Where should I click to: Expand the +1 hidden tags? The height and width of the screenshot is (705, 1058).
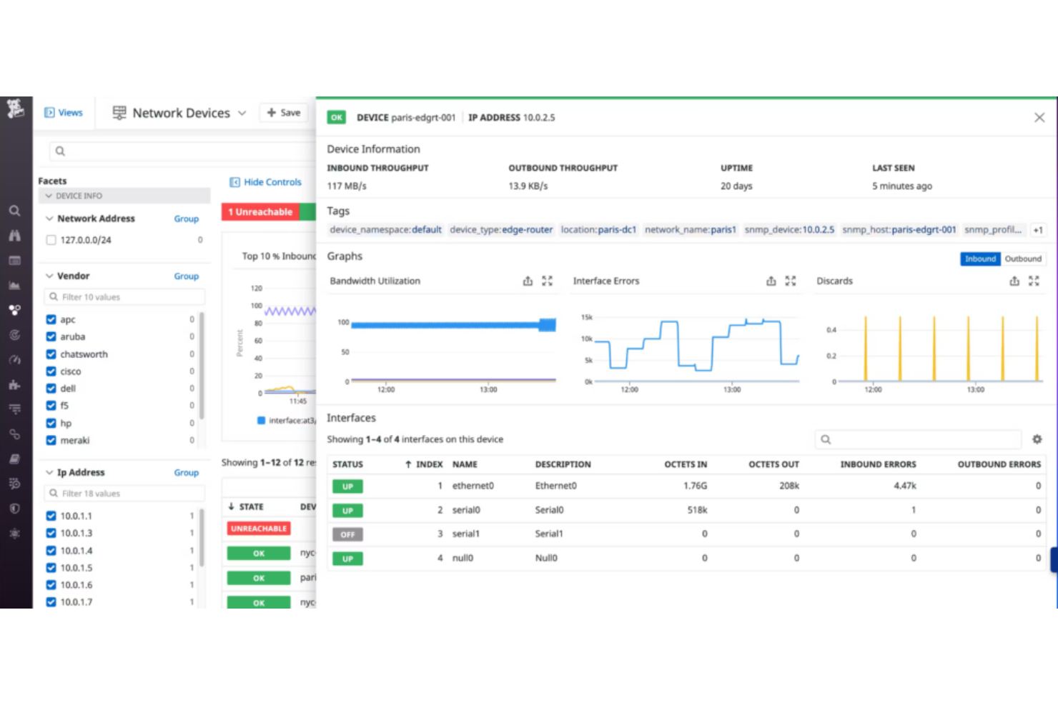tap(1038, 230)
